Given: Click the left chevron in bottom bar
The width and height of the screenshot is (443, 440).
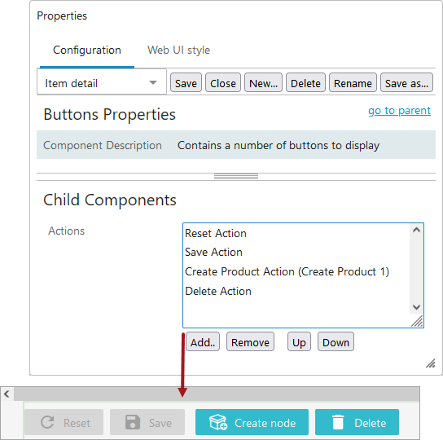Looking at the screenshot, I should [7, 394].
